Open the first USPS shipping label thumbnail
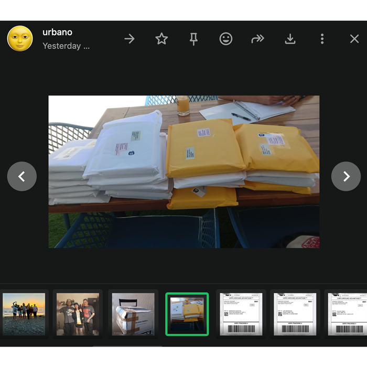Viewport: 367px width, 367px height. pyautogui.click(x=241, y=314)
